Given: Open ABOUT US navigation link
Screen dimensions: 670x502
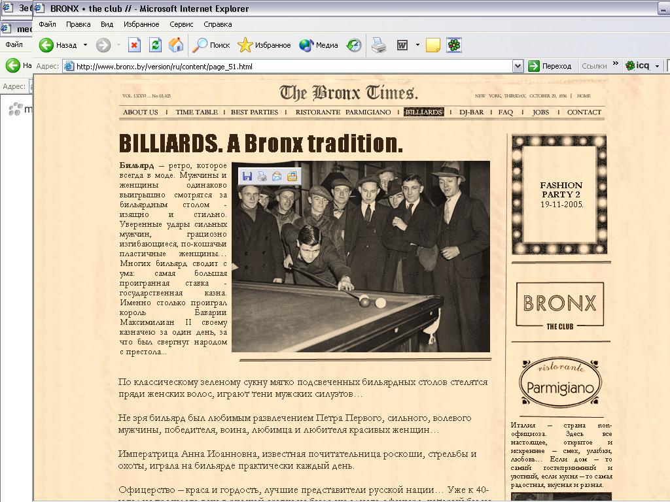Looking at the screenshot, I should coord(141,112).
